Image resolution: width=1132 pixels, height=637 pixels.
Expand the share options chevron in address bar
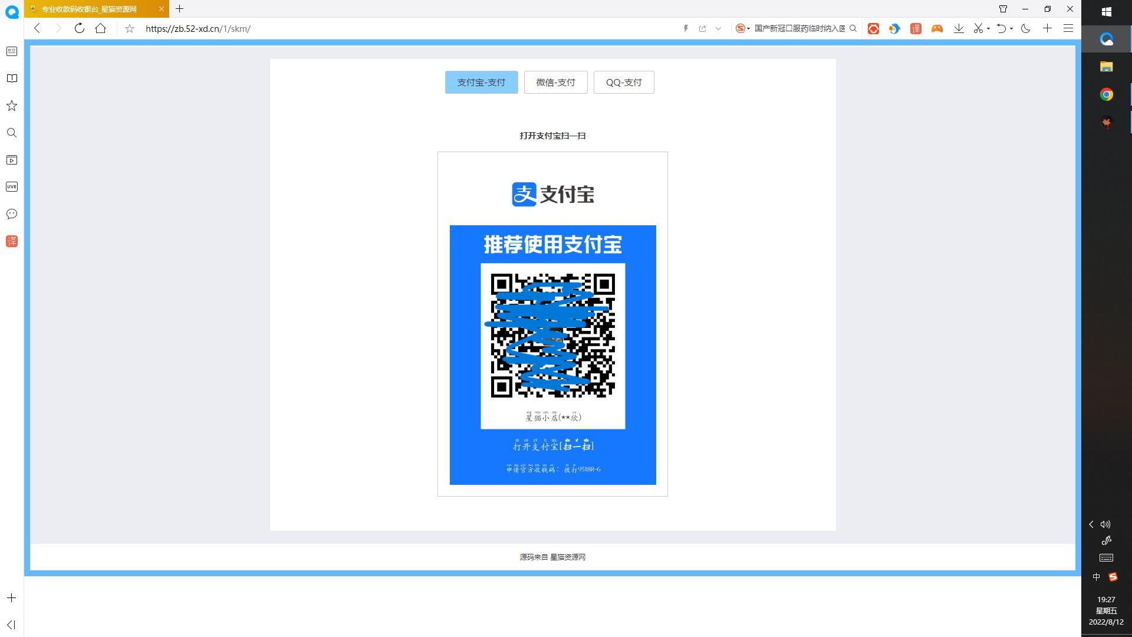(x=719, y=28)
